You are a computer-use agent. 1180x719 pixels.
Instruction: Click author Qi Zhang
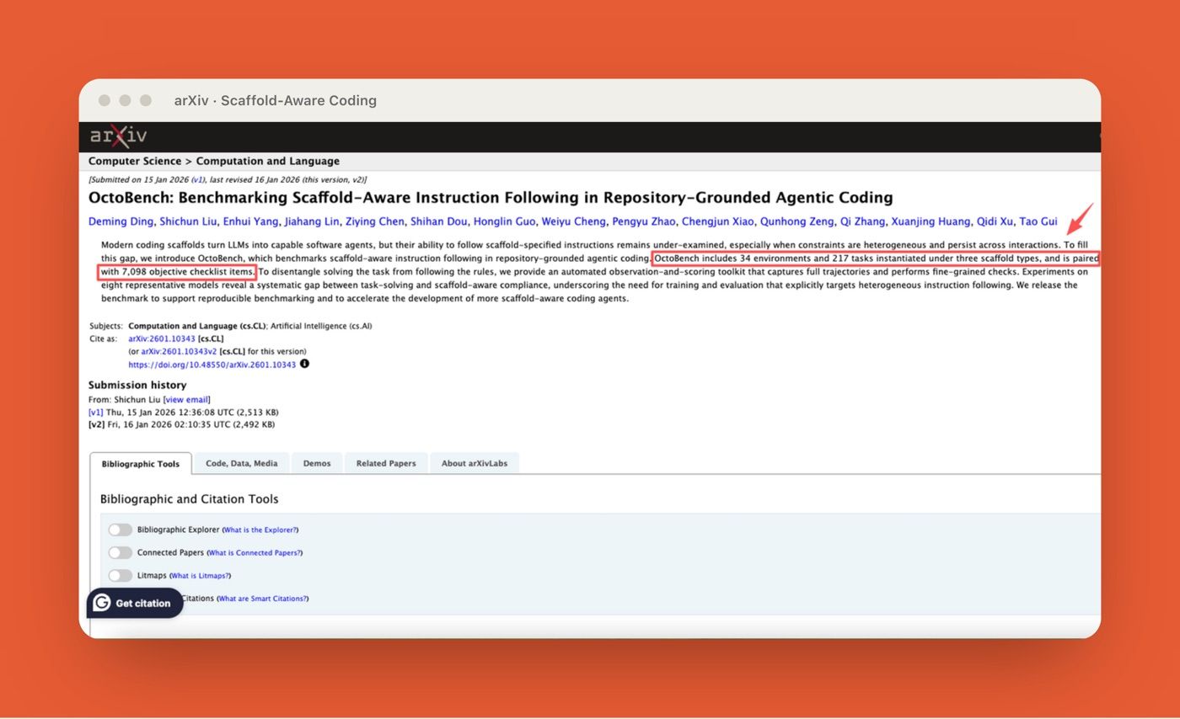(862, 221)
